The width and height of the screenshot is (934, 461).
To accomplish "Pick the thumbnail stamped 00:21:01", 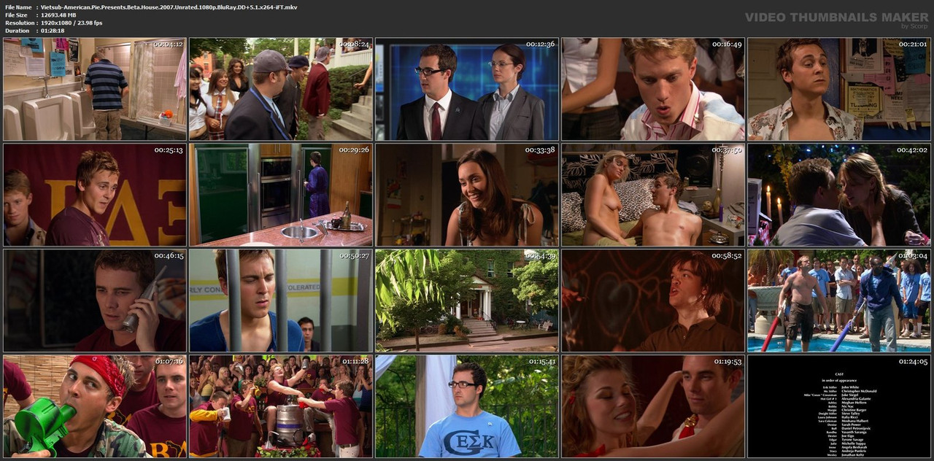I will pos(839,89).
